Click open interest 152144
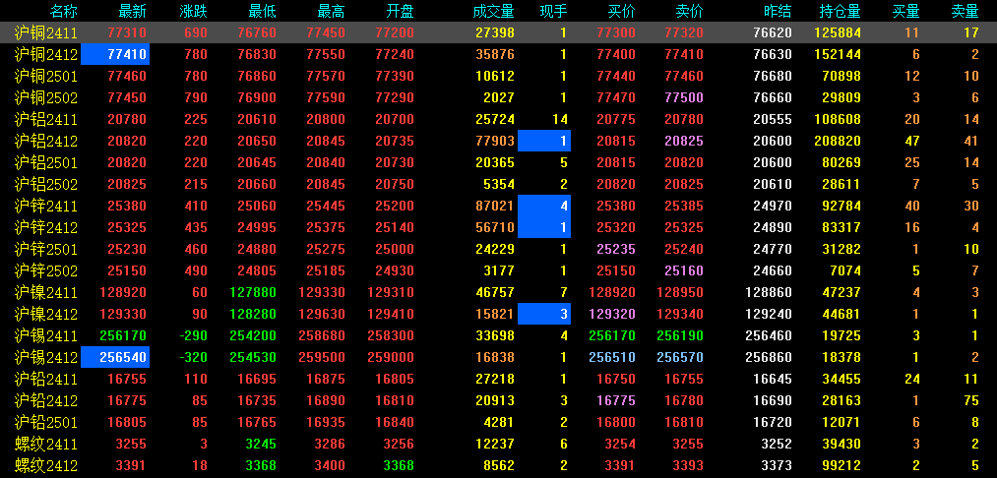Screen dimensions: 997x478 [x=838, y=55]
